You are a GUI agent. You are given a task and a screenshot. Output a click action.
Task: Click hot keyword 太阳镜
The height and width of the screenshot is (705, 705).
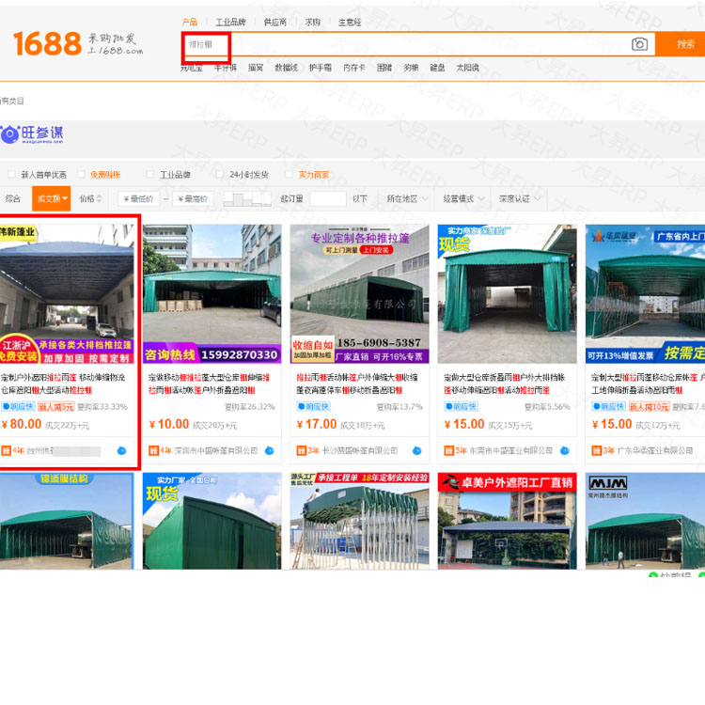pos(467,68)
